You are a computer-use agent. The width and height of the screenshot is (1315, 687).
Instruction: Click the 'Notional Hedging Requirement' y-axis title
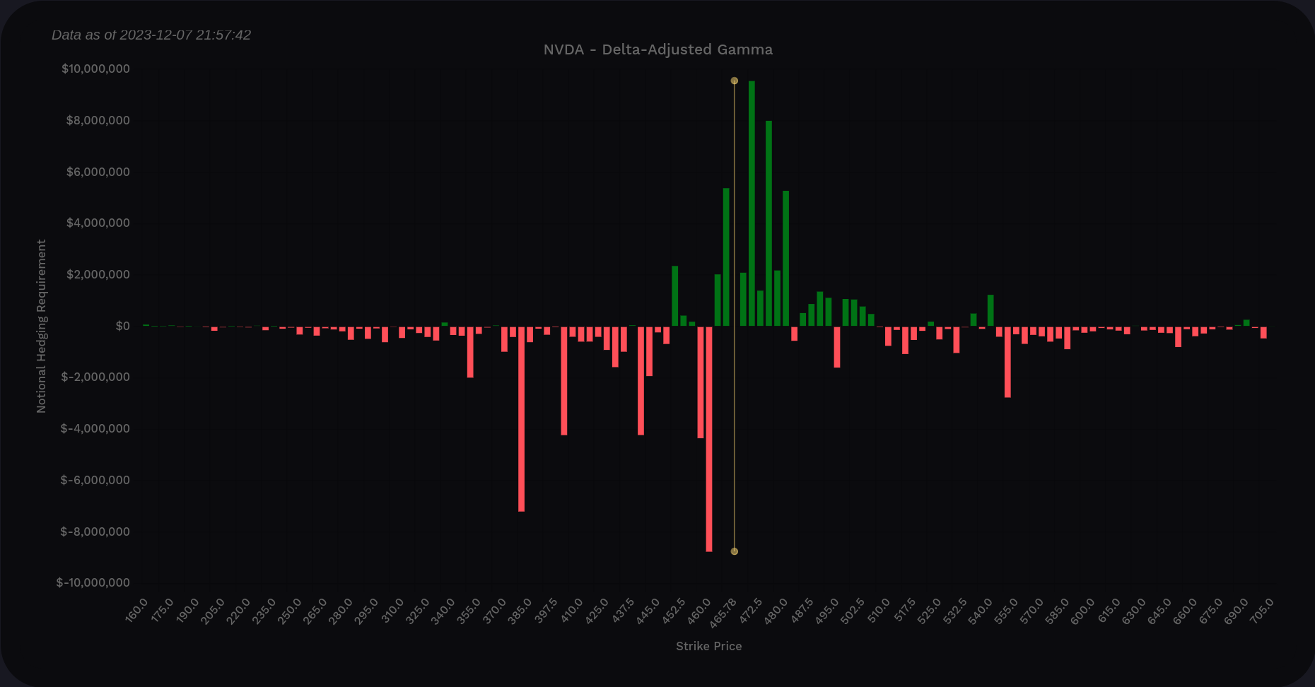tap(41, 326)
